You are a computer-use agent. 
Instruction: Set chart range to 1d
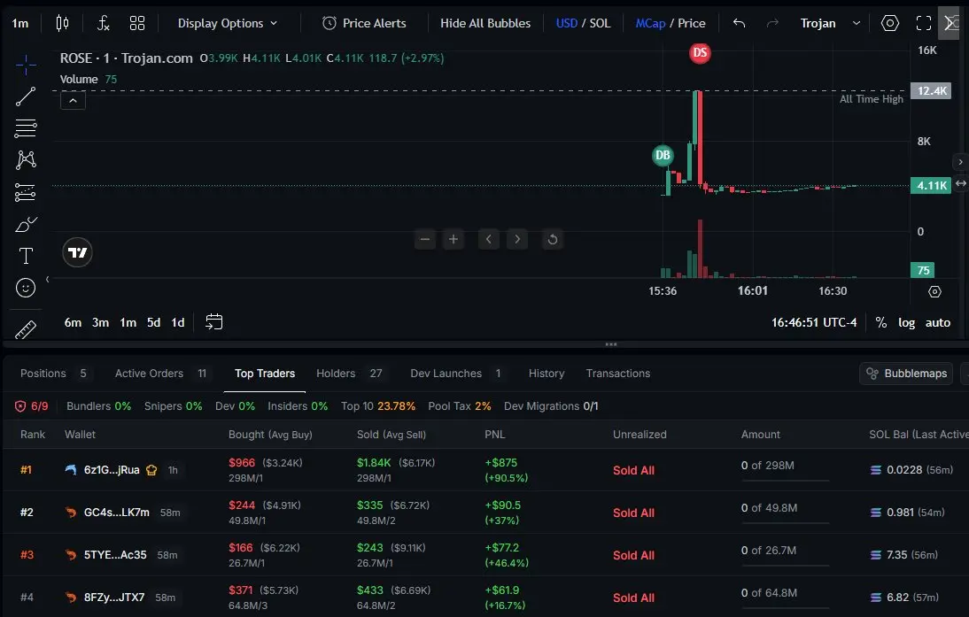[178, 322]
